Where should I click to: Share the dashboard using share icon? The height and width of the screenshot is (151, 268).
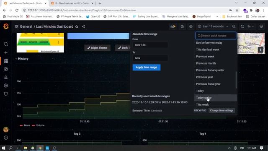point(83,26)
